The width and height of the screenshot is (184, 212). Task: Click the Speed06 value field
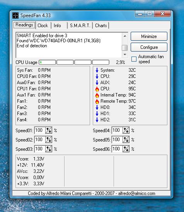(x=117, y=149)
